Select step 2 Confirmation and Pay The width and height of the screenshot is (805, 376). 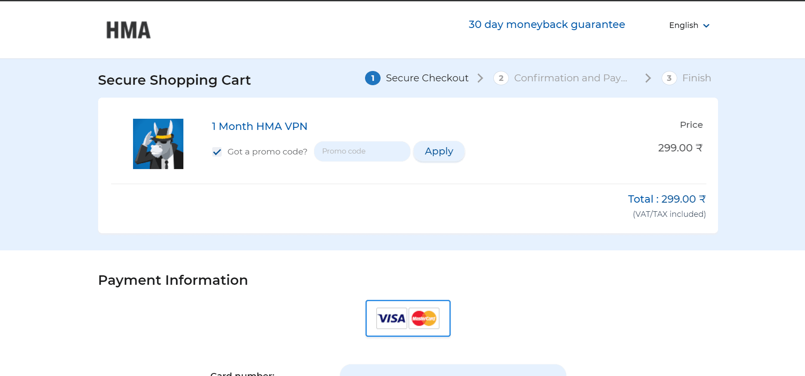point(560,78)
